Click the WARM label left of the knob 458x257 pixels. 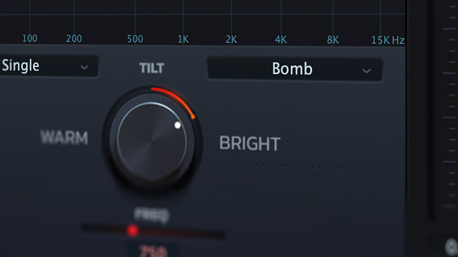click(64, 137)
